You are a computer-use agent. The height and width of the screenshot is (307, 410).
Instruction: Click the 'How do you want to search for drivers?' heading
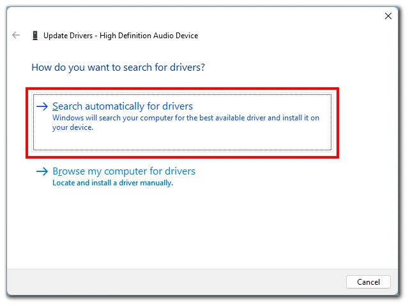[x=118, y=68]
